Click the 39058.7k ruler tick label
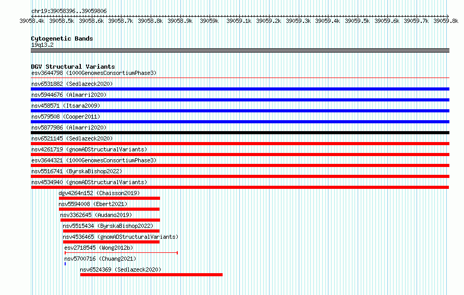Screen dimensions: 464x295 120,21
